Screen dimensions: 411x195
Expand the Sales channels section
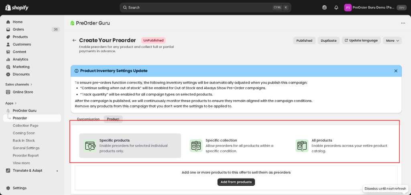pyautogui.click(x=18, y=84)
